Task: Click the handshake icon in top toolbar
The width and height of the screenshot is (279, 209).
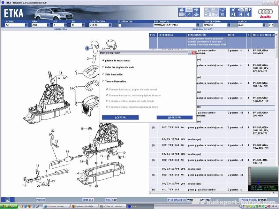Action: (196, 10)
